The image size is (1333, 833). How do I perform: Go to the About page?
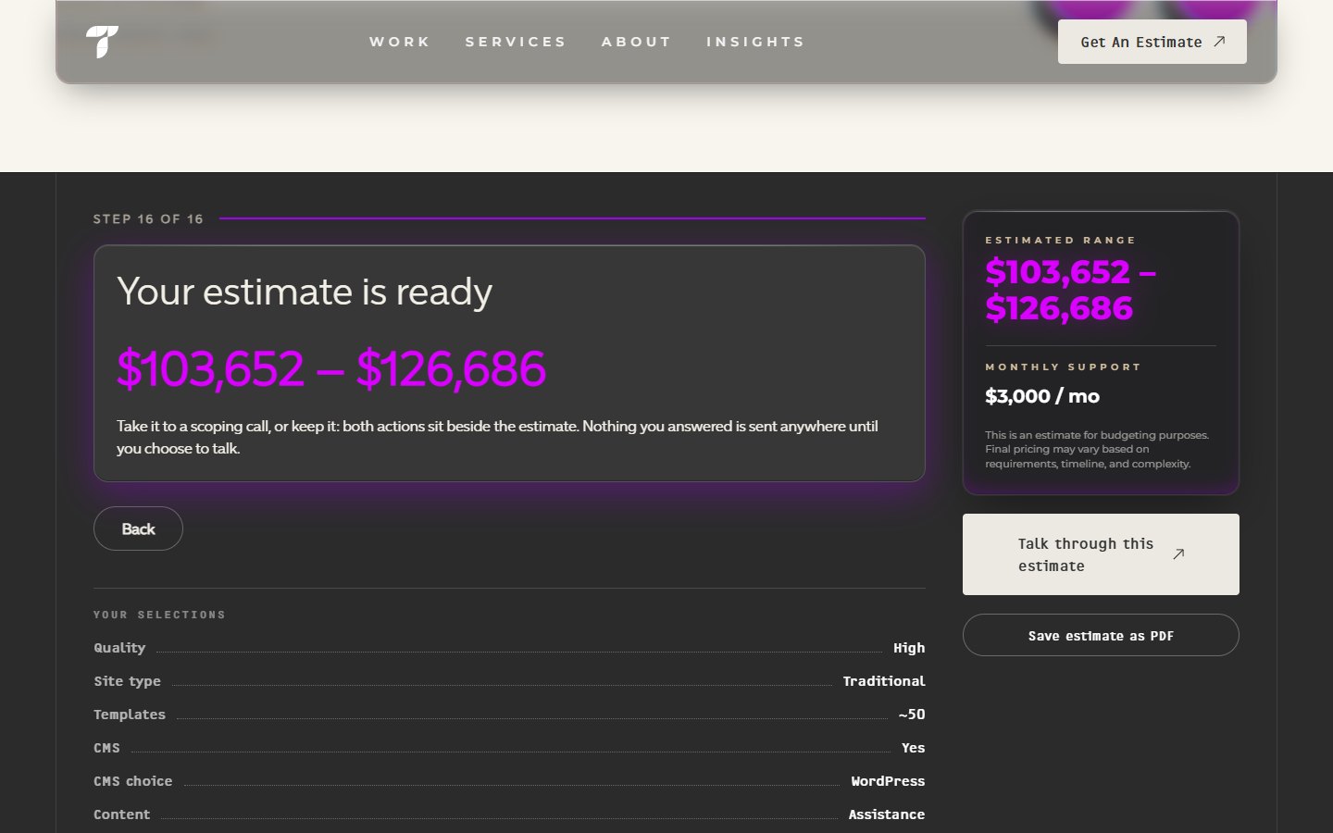[636, 42]
